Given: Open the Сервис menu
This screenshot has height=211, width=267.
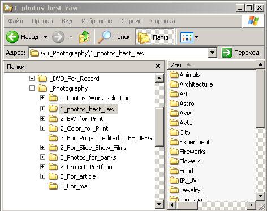Looking at the screenshot, I should tap(131, 21).
